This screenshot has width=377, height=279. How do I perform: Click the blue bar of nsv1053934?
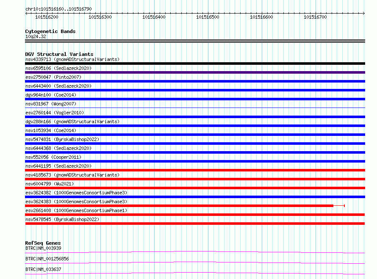(x=195, y=135)
